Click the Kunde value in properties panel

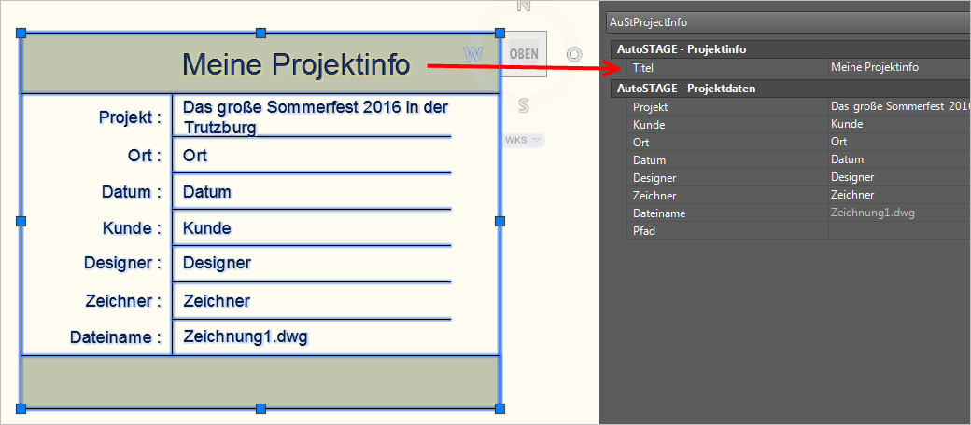(896, 125)
